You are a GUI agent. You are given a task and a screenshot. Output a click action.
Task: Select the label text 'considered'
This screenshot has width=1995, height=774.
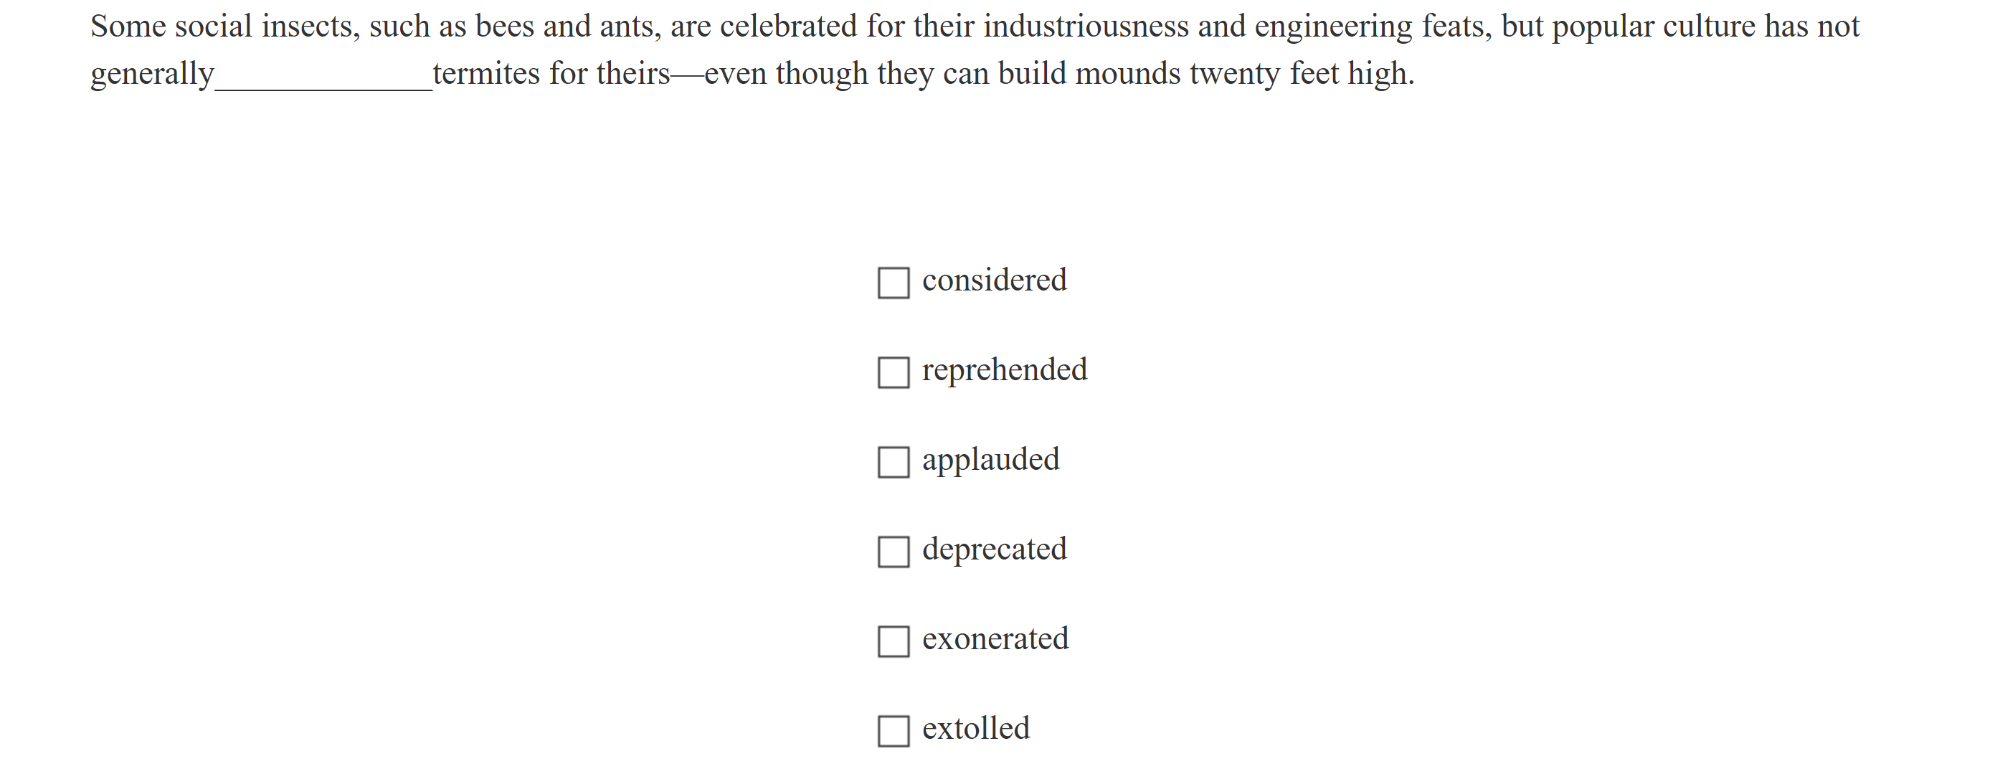click(994, 280)
